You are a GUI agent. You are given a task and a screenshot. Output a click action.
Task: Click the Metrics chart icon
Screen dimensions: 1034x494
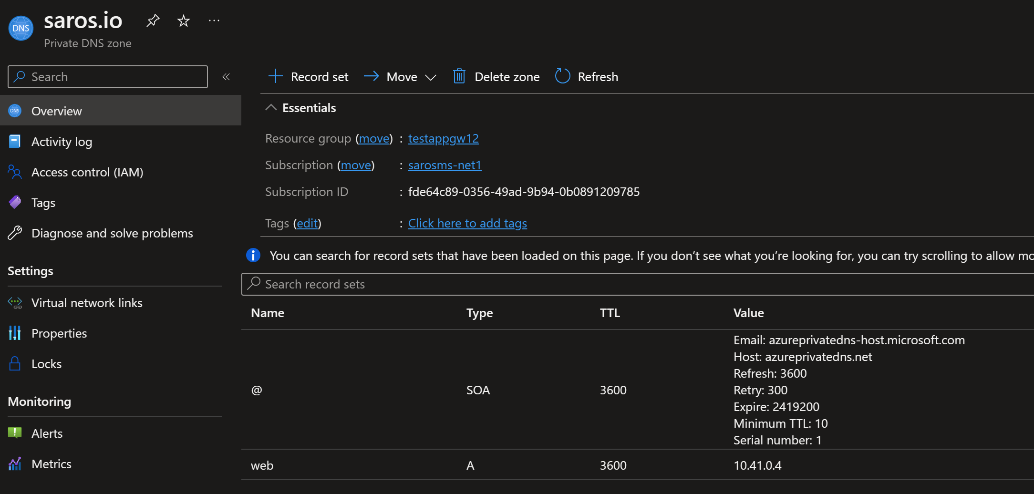(x=15, y=463)
